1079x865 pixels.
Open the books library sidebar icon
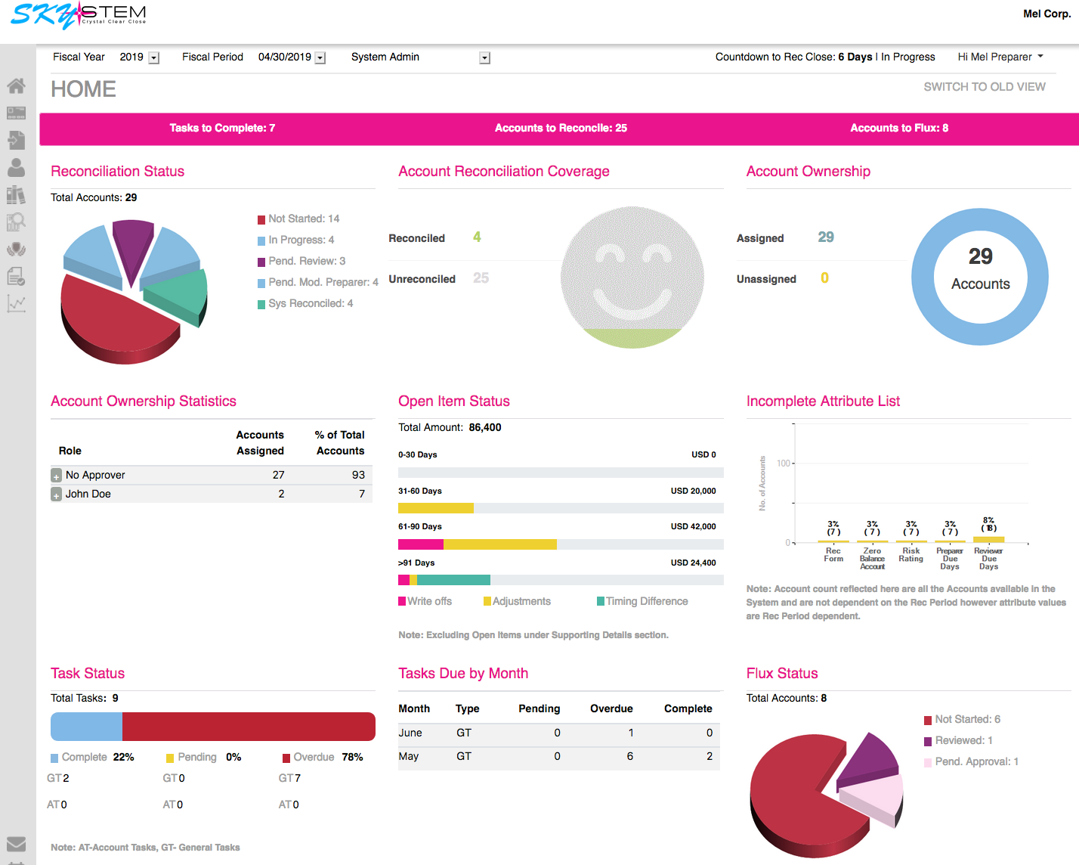coord(16,194)
